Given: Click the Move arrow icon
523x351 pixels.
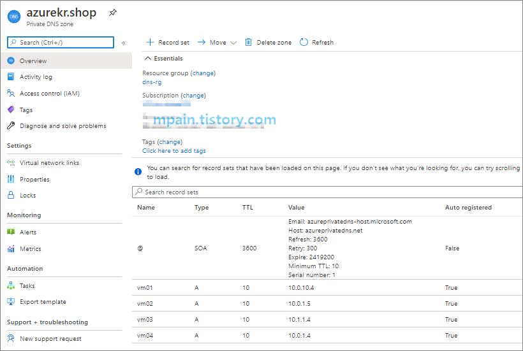Looking at the screenshot, I should pos(202,42).
